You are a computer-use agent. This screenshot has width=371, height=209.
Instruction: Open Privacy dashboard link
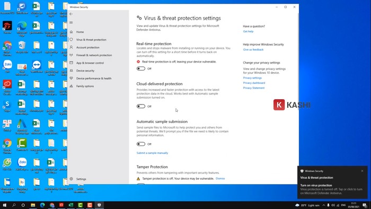(x=254, y=83)
